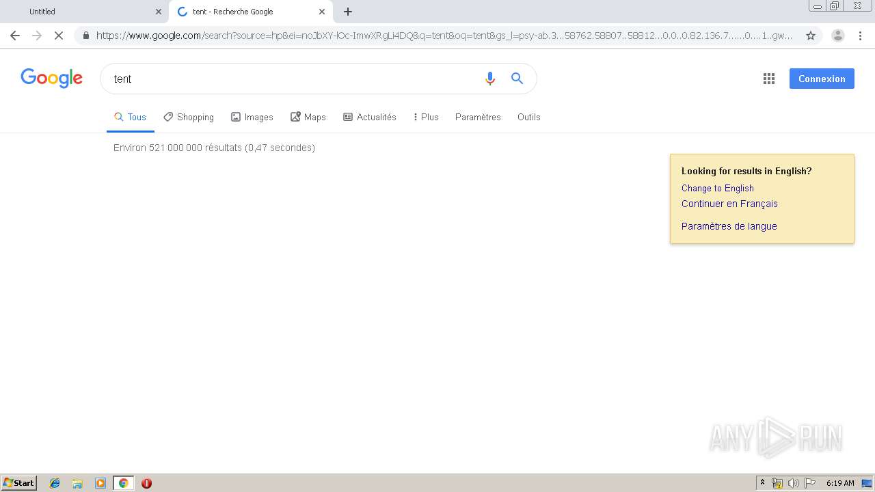Screen dimensions: 875x492
Task: Open Paramètres search settings
Action: pos(478,117)
